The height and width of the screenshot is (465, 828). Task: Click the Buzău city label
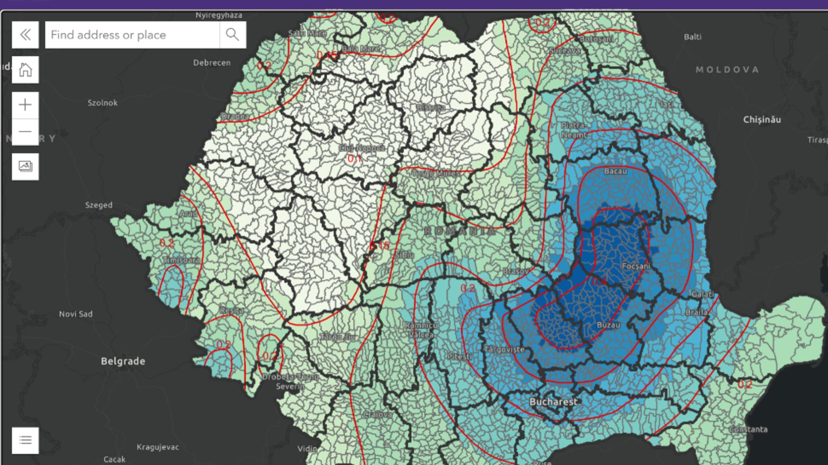608,325
